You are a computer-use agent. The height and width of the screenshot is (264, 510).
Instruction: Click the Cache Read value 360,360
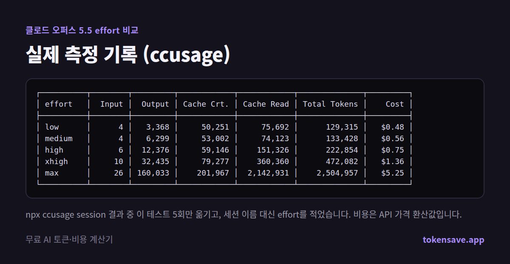273,161
